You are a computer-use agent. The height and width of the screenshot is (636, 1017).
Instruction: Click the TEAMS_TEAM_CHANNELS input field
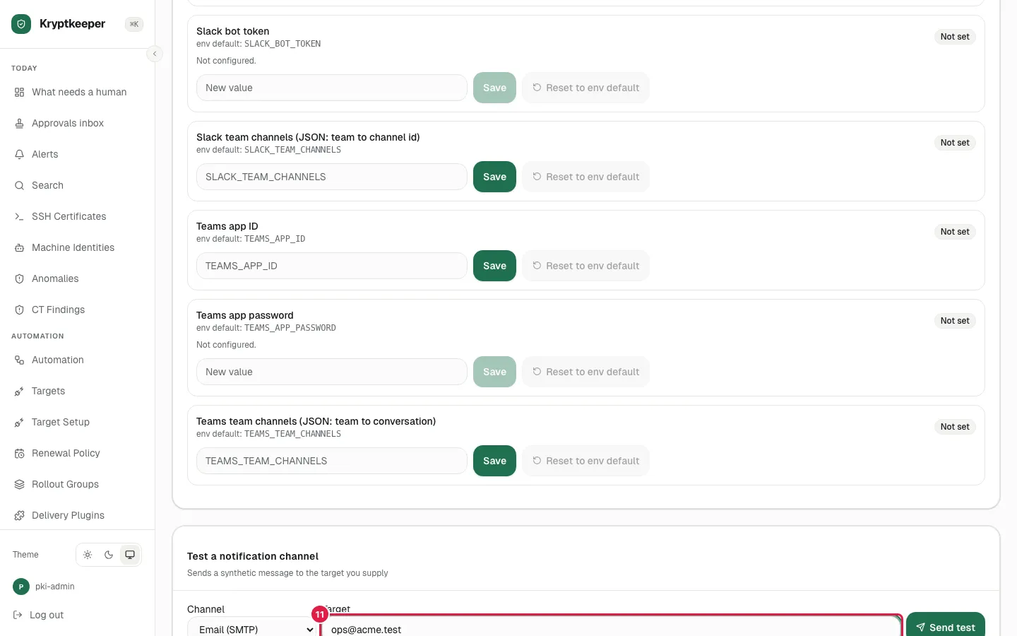click(x=332, y=461)
